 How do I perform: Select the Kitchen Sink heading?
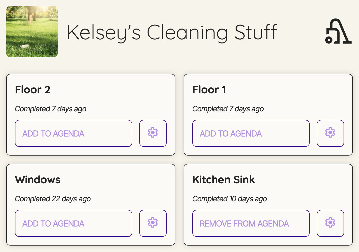click(224, 180)
